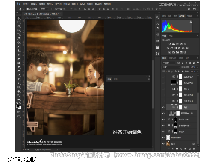Add an Exposure adjustment layer
224x163 pixels.
click(181, 44)
